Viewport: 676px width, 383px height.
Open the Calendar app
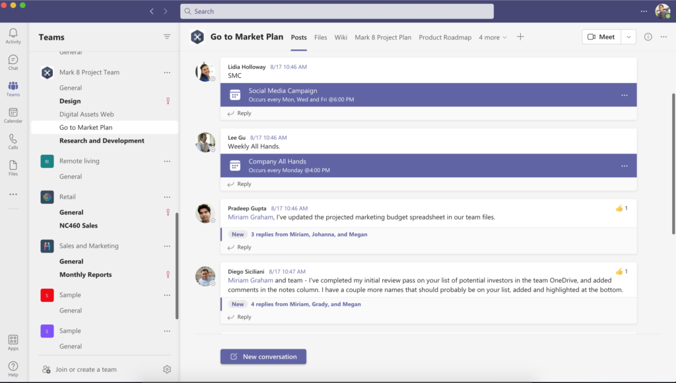point(13,115)
